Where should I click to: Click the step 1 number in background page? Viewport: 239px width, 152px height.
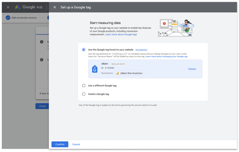(x=42, y=42)
